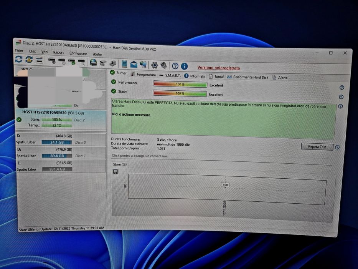
Task: Click the help icon next to Repeta Test
Action: (x=337, y=147)
